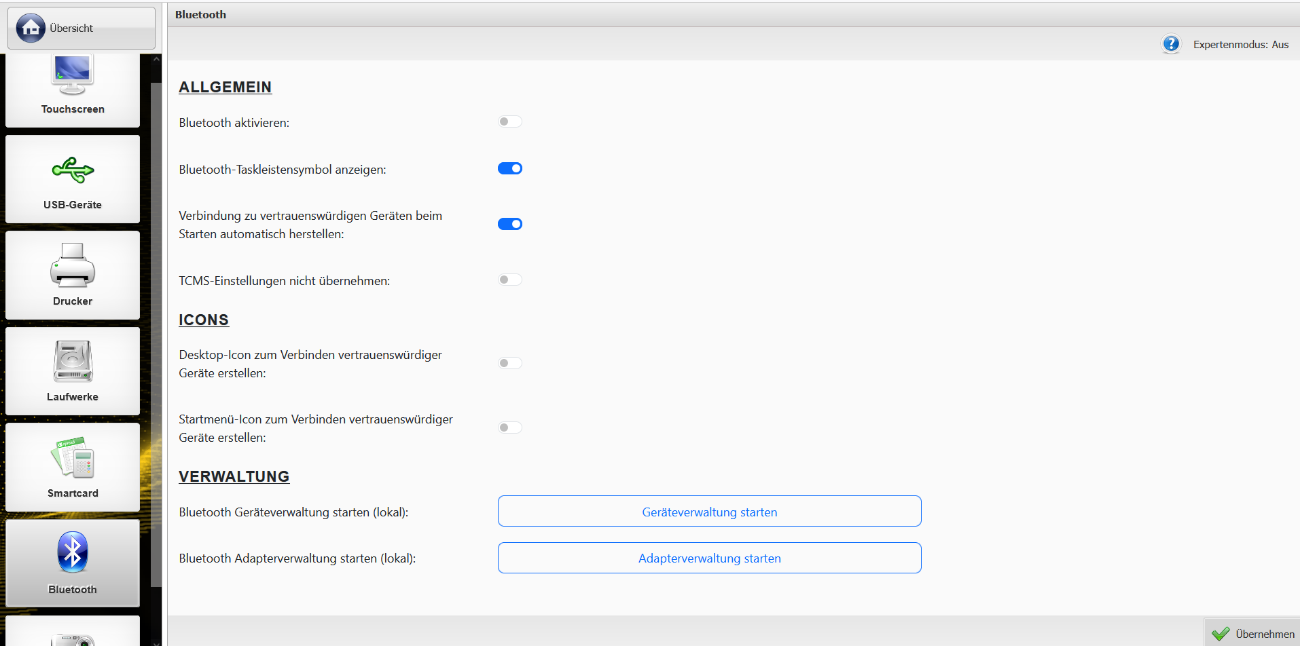This screenshot has width=1300, height=646.
Task: Enable Startmenü-Icon creation toggle
Action: click(510, 427)
